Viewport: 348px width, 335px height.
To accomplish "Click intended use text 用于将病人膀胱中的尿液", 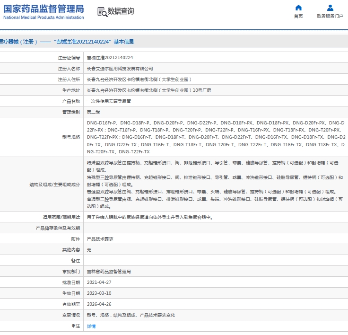I will tap(149, 217).
